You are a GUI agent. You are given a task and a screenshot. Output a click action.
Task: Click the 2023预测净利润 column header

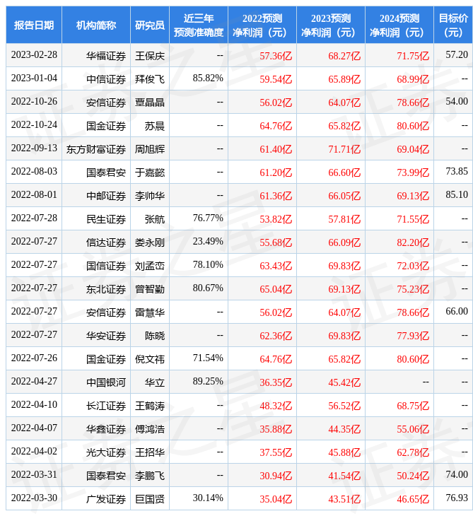click(x=331, y=25)
